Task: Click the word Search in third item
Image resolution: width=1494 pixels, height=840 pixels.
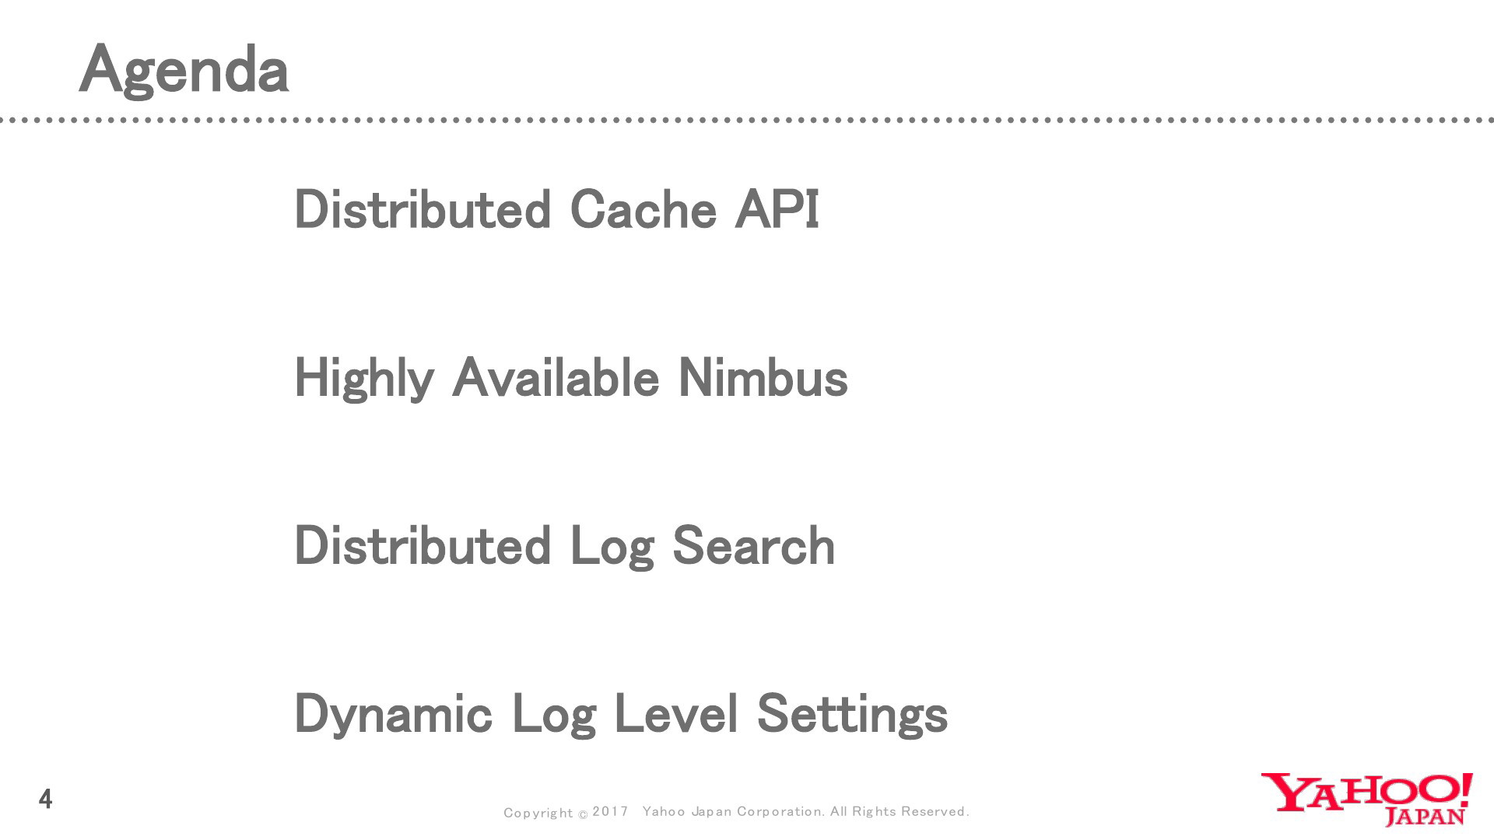Action: [753, 546]
